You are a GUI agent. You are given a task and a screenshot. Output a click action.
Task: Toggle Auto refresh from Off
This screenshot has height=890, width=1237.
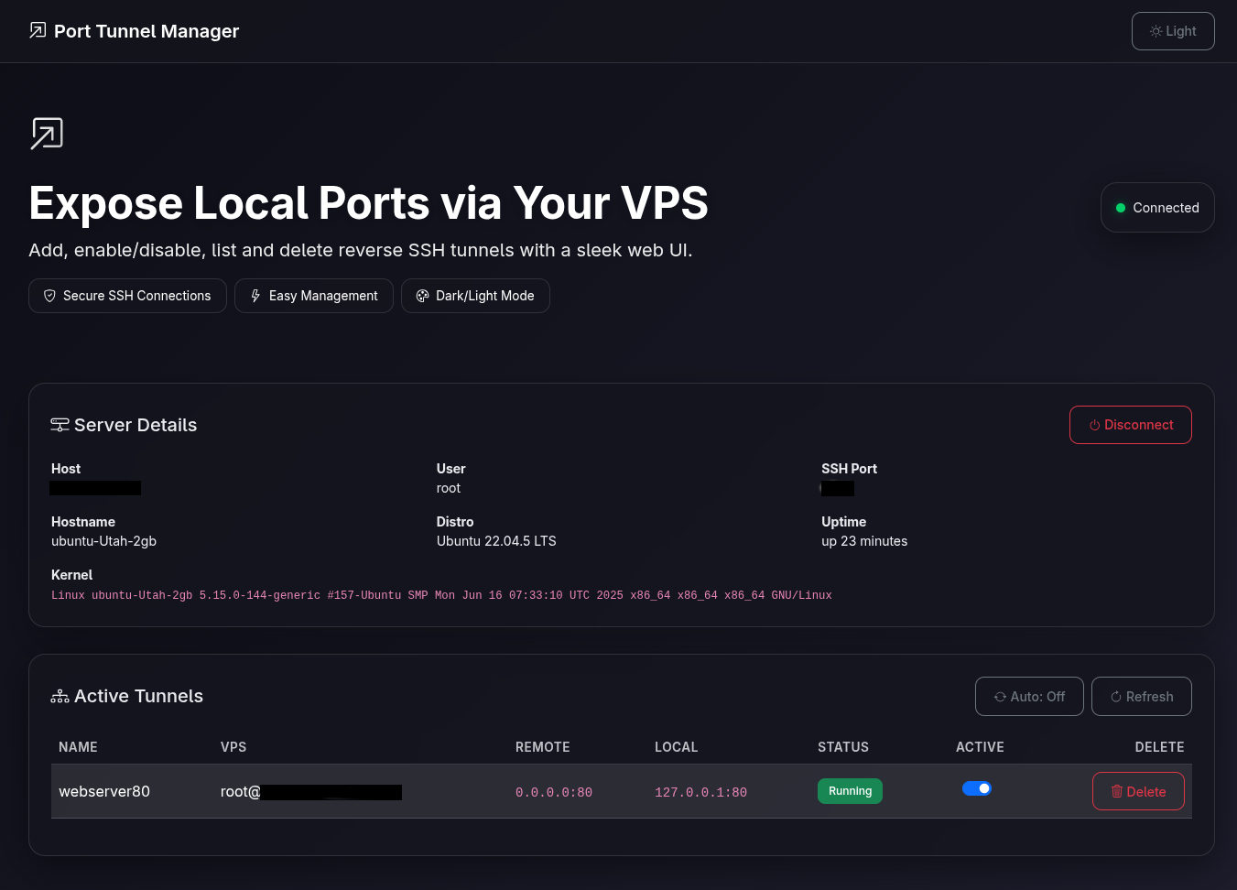(1028, 697)
